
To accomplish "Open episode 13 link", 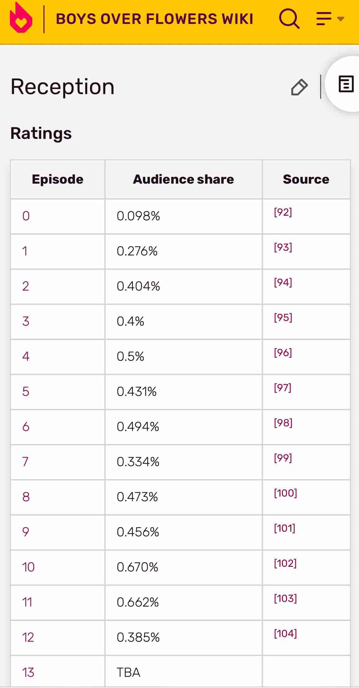I will [28, 672].
